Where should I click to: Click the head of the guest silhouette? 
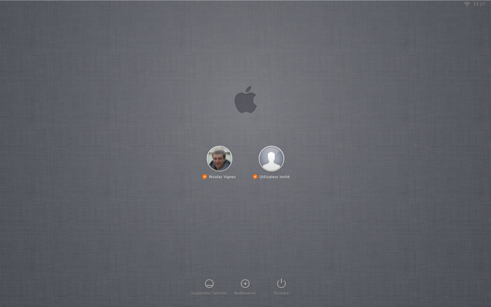pos(271,155)
